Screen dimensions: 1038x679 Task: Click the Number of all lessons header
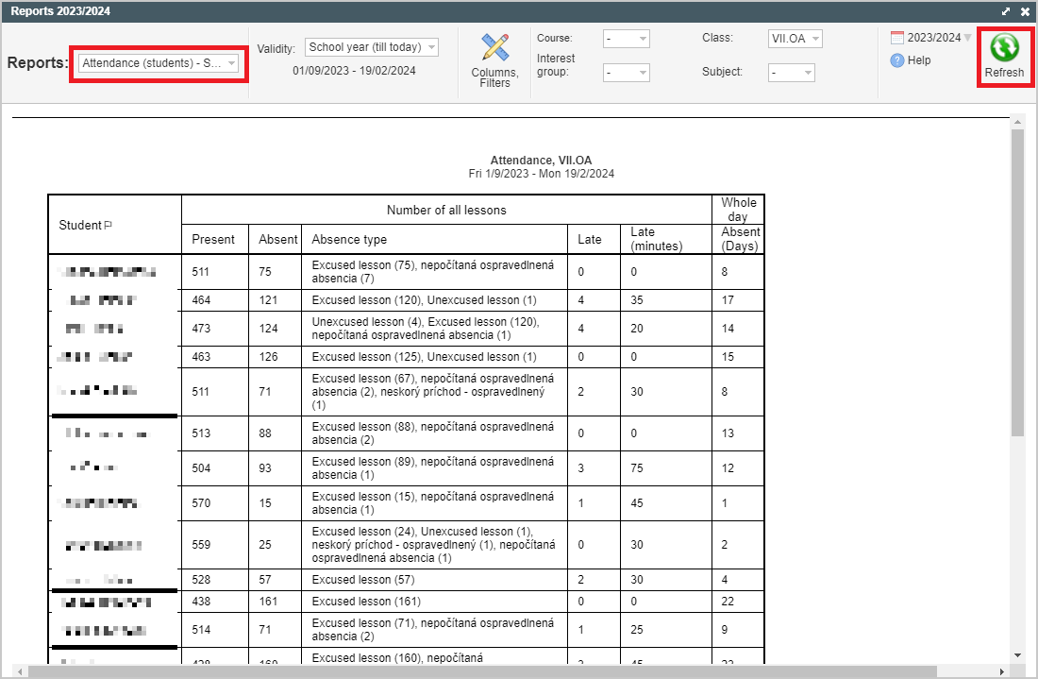pos(447,210)
